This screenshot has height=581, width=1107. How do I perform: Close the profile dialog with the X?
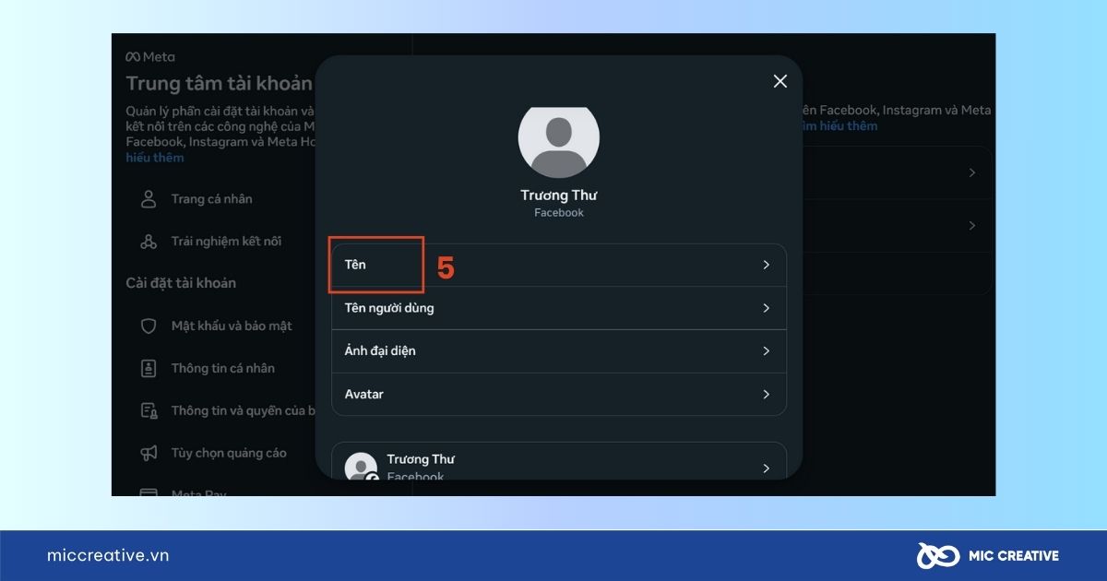[x=780, y=81]
